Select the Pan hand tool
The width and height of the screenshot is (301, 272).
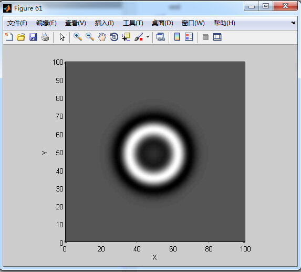(x=102, y=37)
